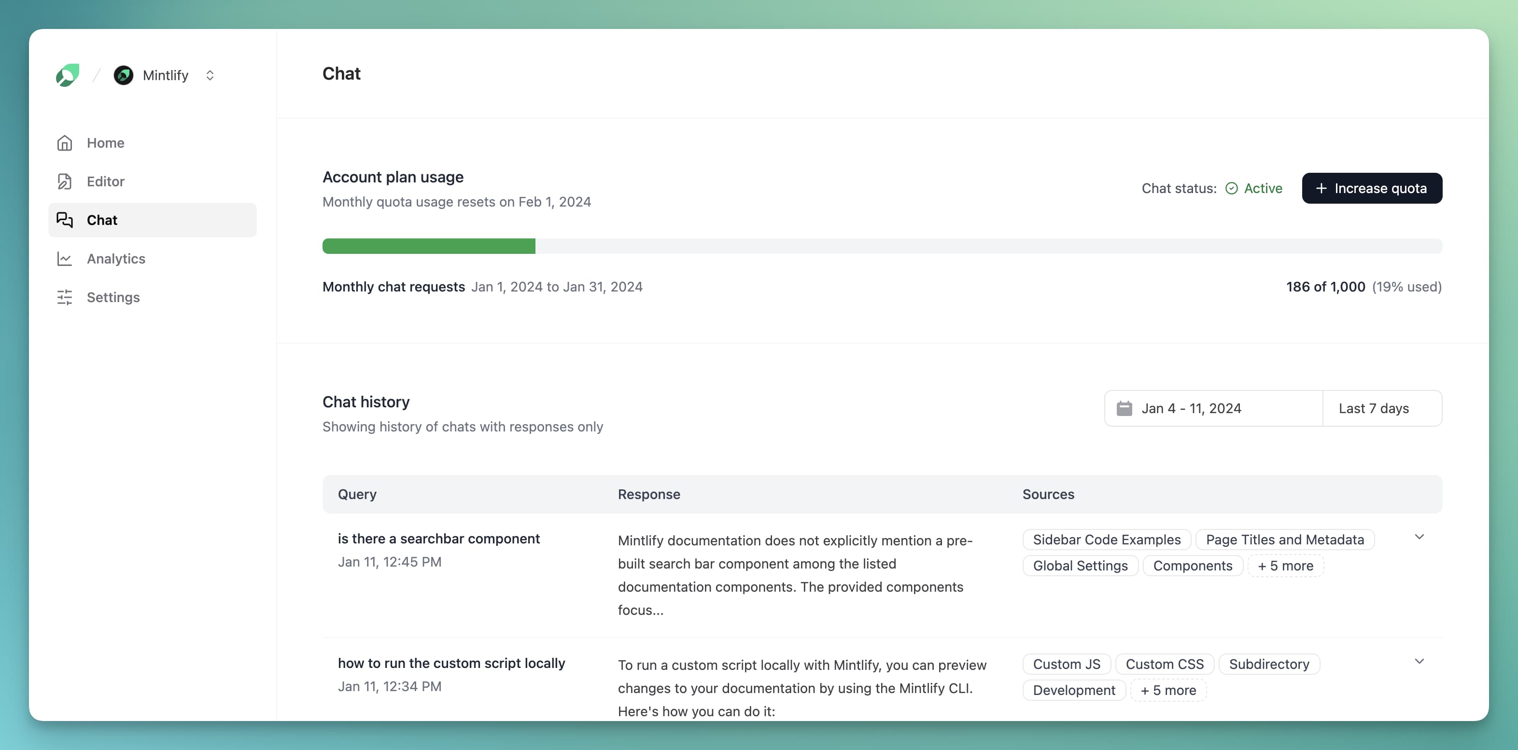Click the Chat bubbles icon in sidebar

[x=64, y=221]
